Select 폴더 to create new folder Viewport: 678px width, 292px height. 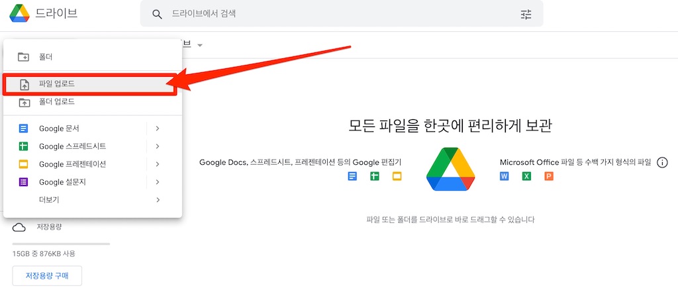pyautogui.click(x=93, y=57)
